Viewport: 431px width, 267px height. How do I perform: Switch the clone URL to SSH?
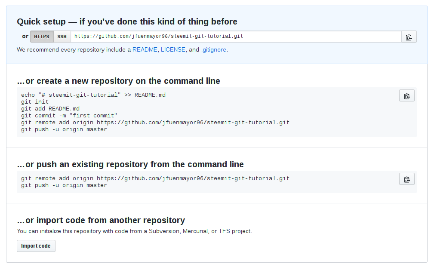tap(62, 37)
